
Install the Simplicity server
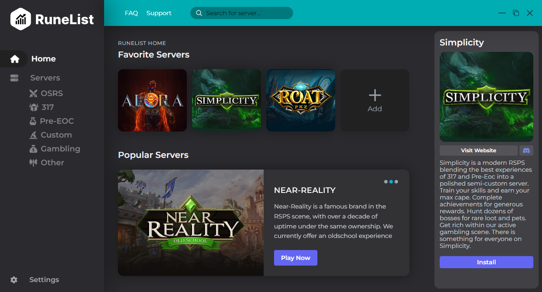click(x=486, y=262)
